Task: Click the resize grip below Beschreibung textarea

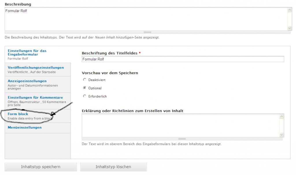Action: point(147,32)
